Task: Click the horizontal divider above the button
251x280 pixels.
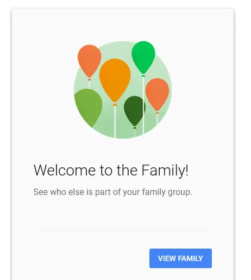Action: [x=123, y=231]
